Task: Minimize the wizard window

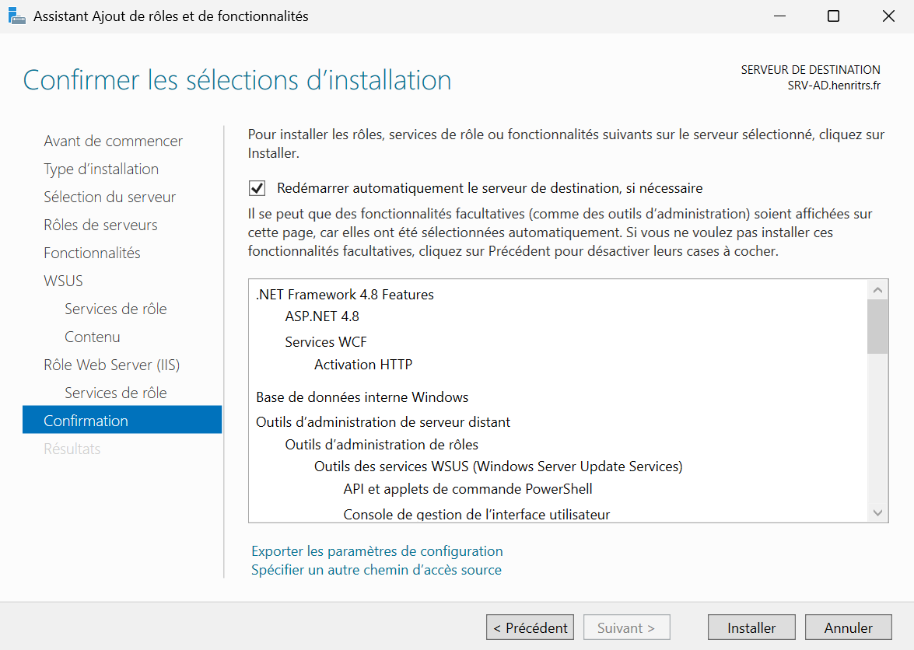Action: pos(780,16)
